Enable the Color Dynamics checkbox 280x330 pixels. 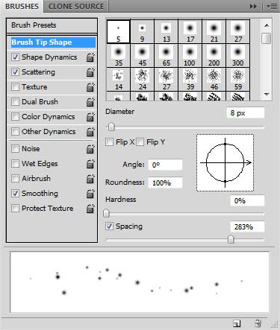click(x=15, y=117)
